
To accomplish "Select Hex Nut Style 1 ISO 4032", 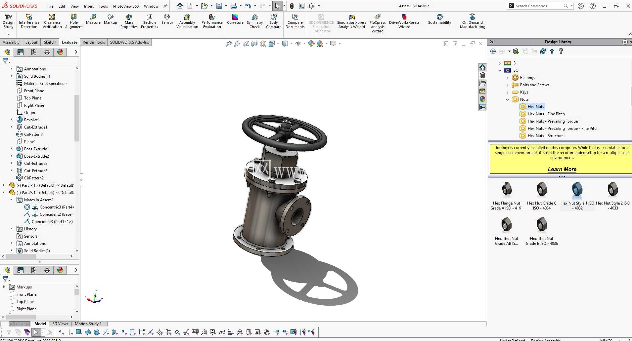I will click(577, 196).
